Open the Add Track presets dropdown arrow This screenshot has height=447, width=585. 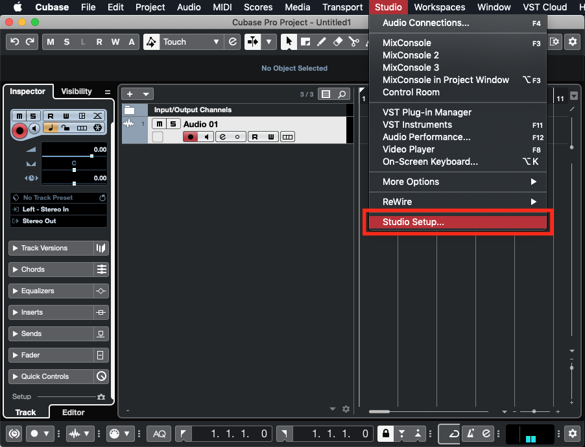[146, 94]
